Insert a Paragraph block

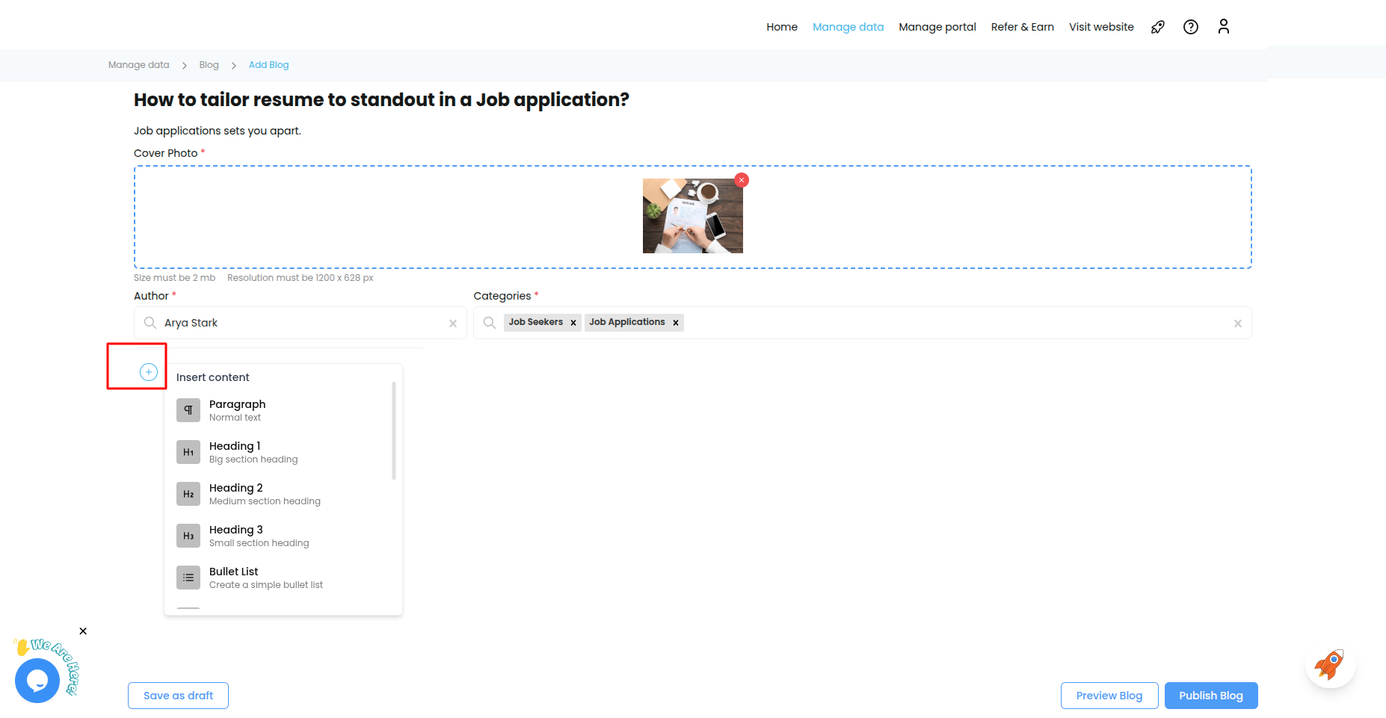tap(237, 410)
